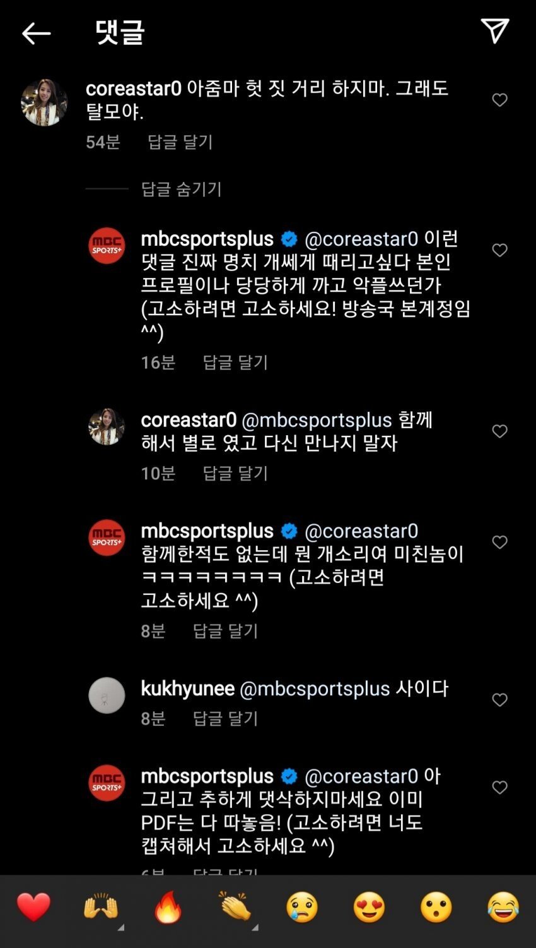Open coreastar0 profile picture on top comment
Viewport: 536px width, 948px height.
[x=44, y=102]
